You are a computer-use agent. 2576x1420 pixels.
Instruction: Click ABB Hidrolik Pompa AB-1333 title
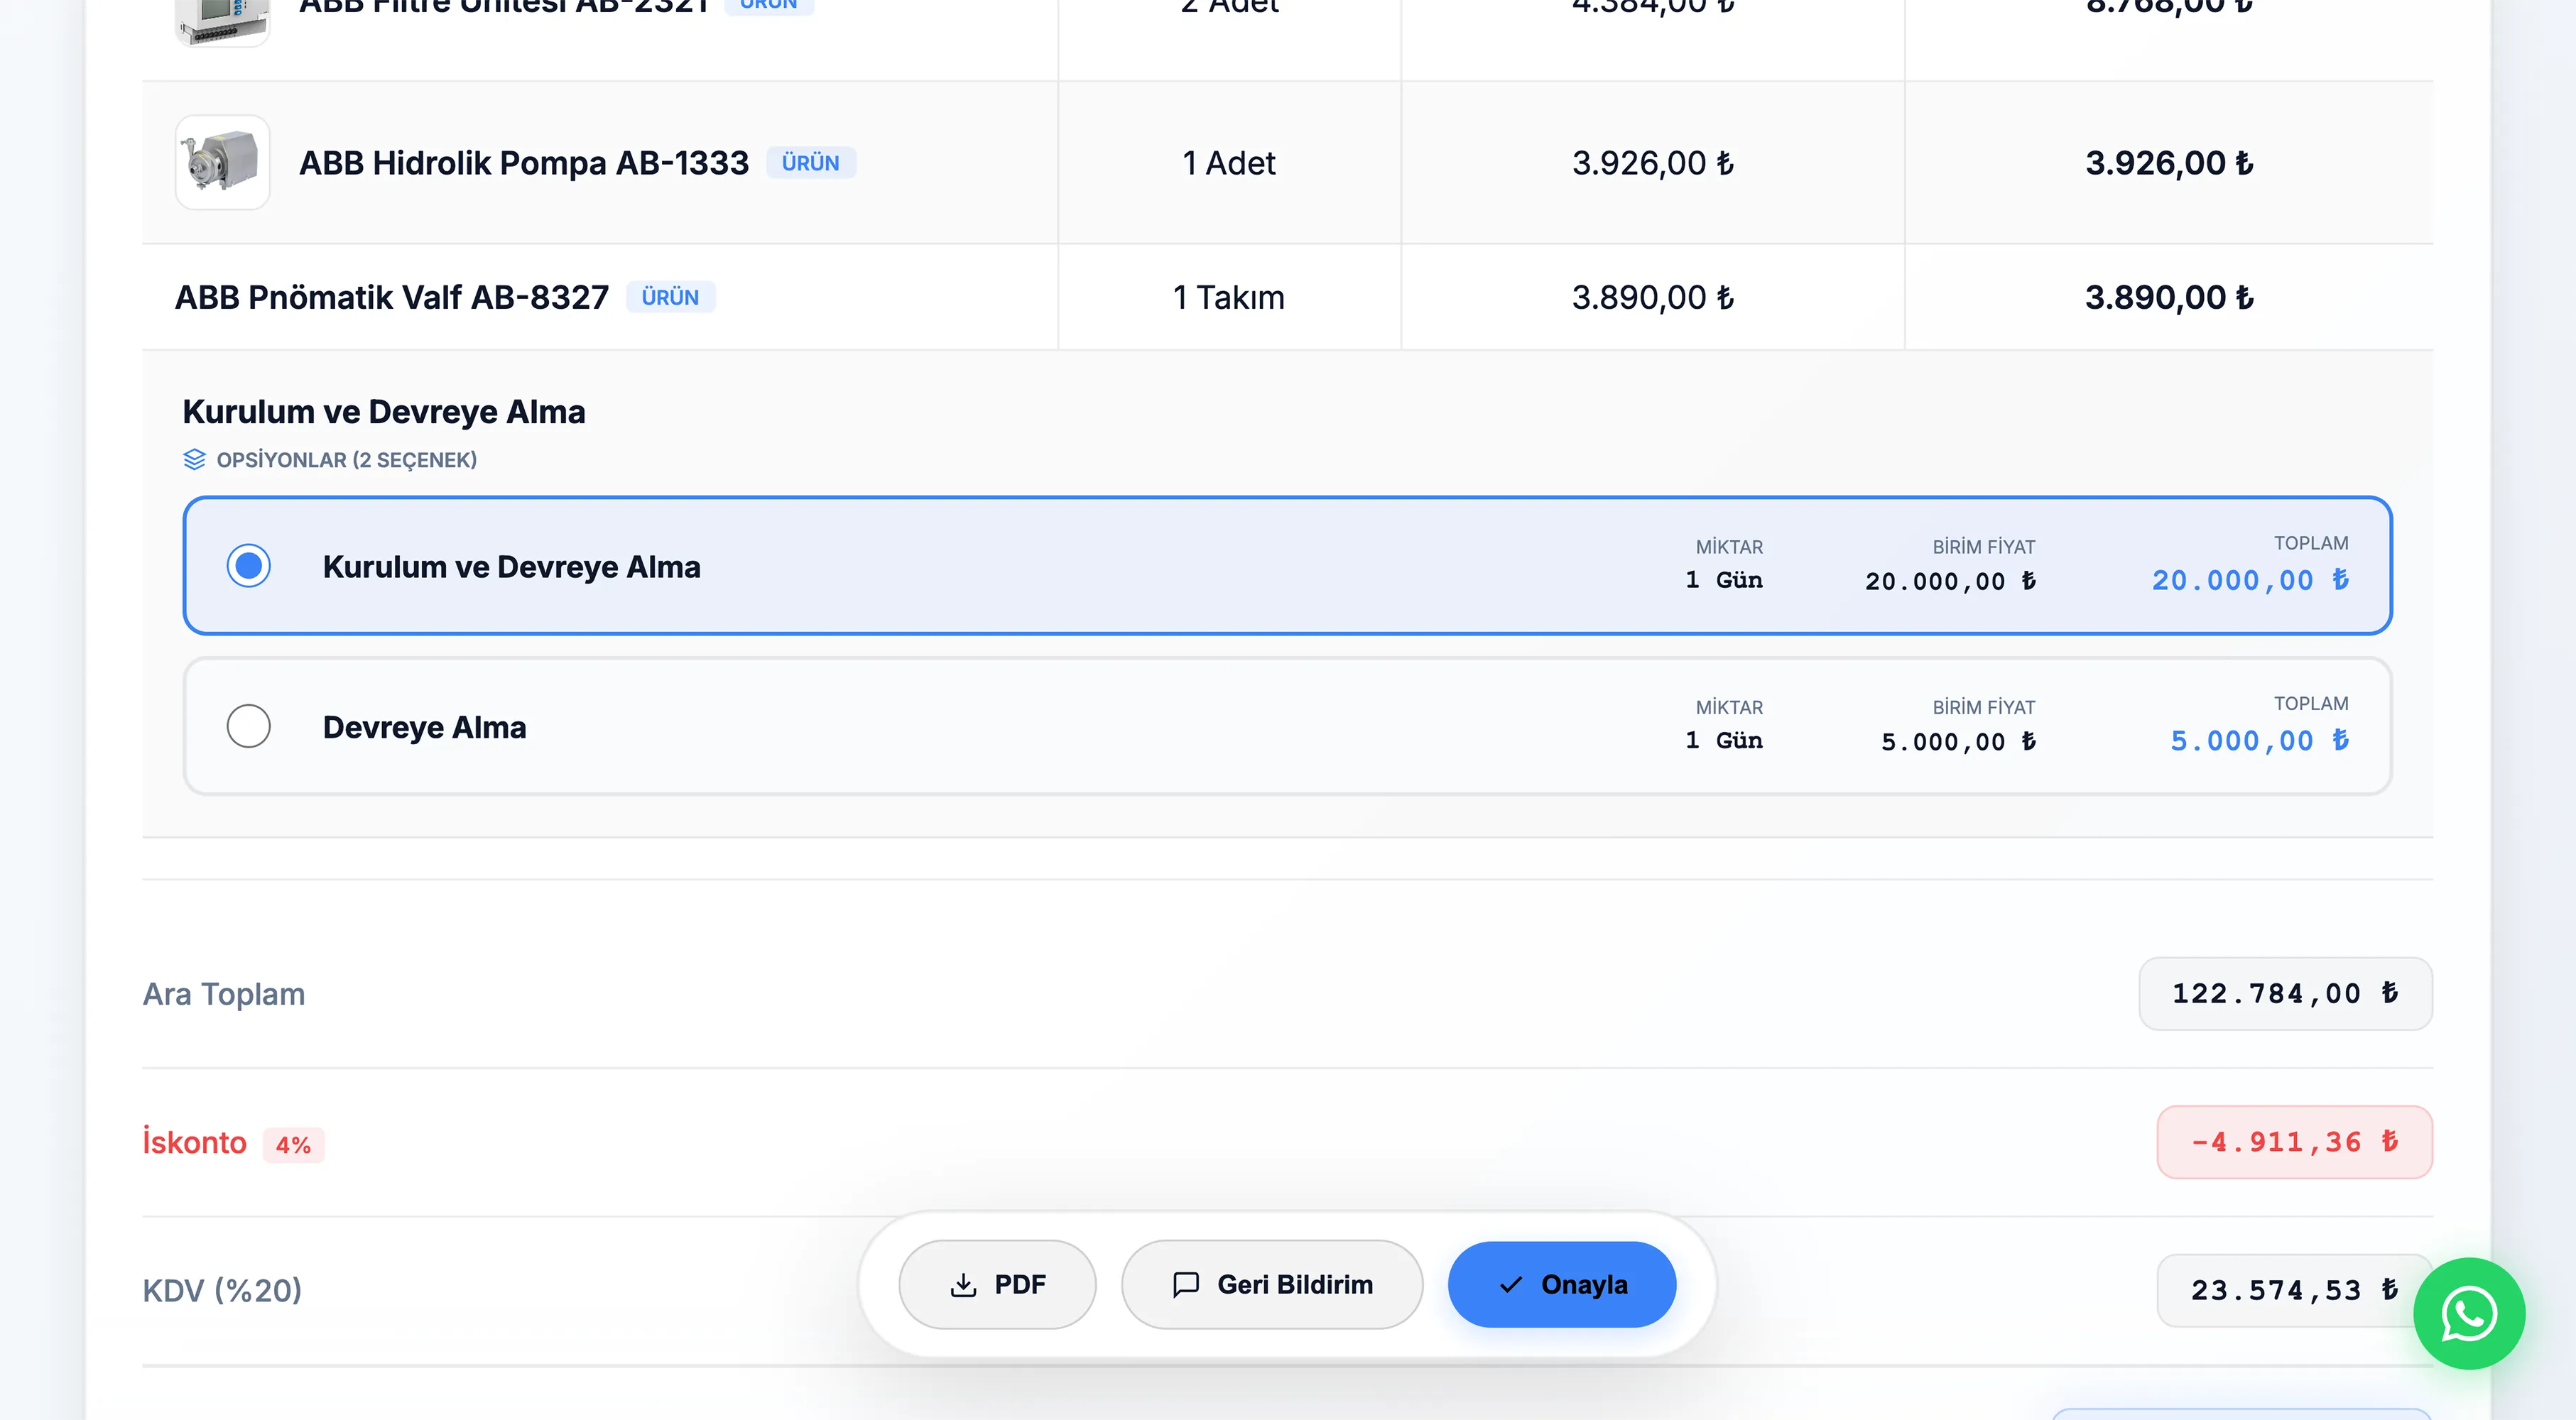tap(523, 162)
